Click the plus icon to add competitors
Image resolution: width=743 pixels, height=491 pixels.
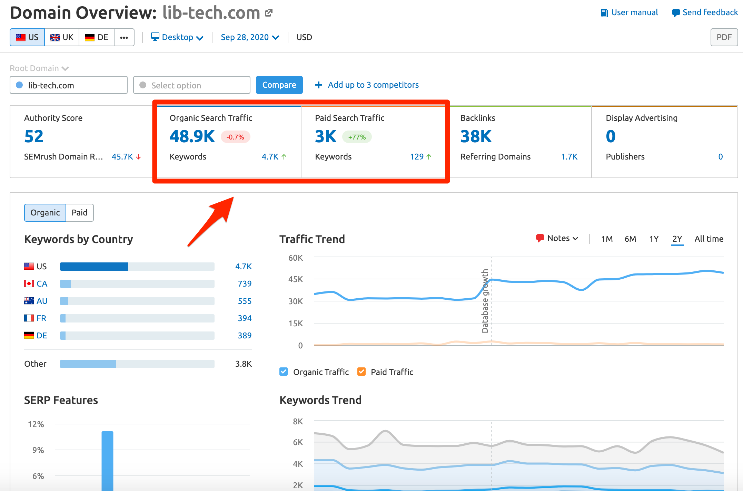[x=319, y=85]
